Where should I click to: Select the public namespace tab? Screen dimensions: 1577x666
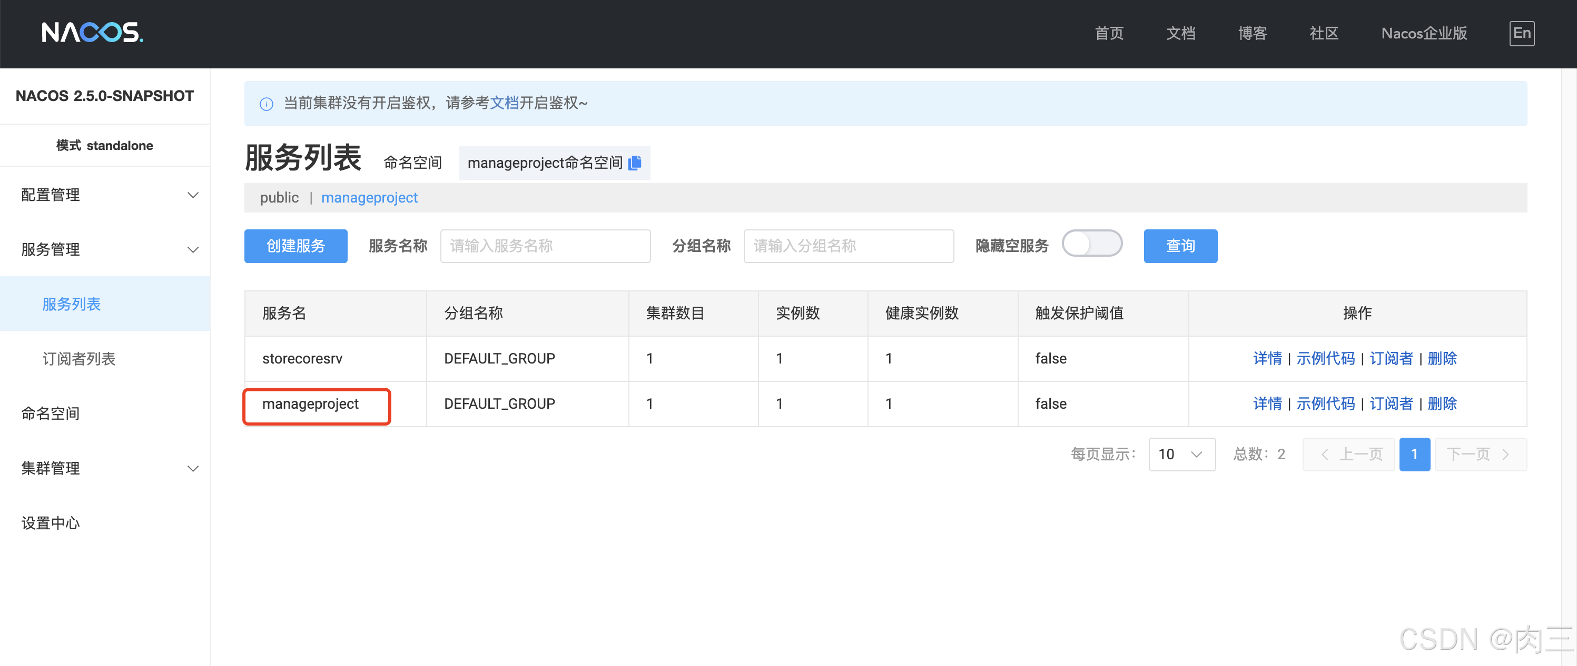click(279, 197)
